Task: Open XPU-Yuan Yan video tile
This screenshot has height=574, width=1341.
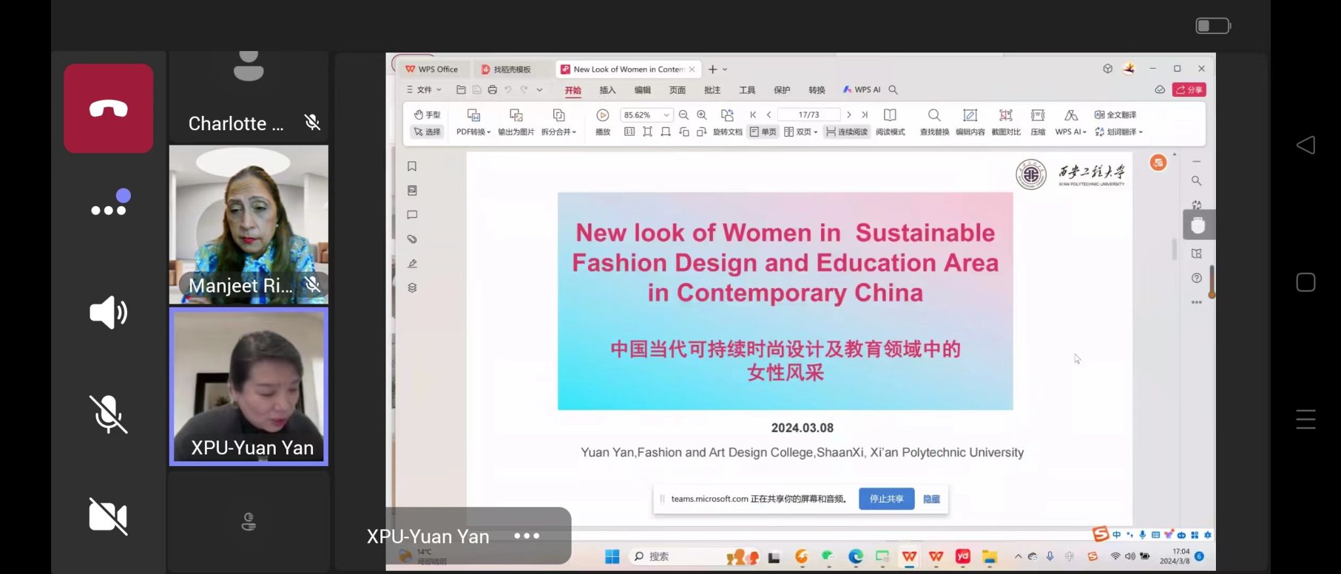Action: pyautogui.click(x=249, y=386)
